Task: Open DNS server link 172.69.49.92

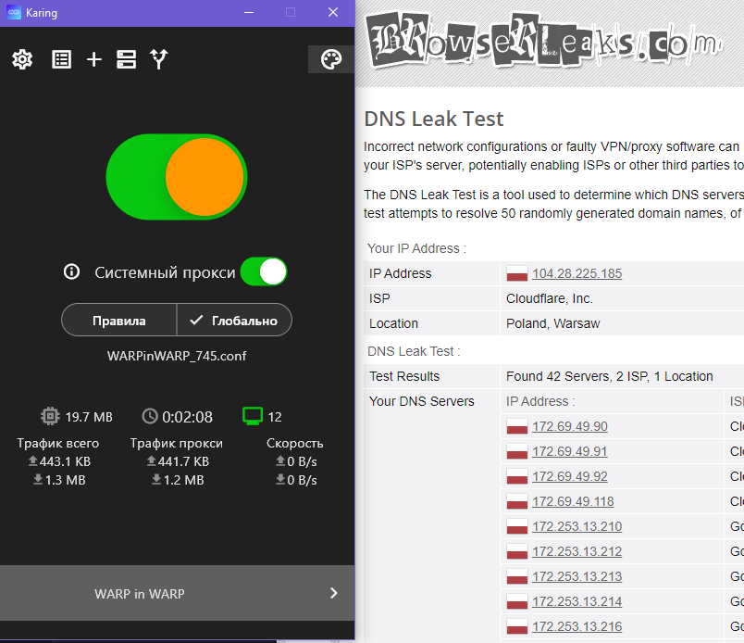Action: tap(570, 476)
